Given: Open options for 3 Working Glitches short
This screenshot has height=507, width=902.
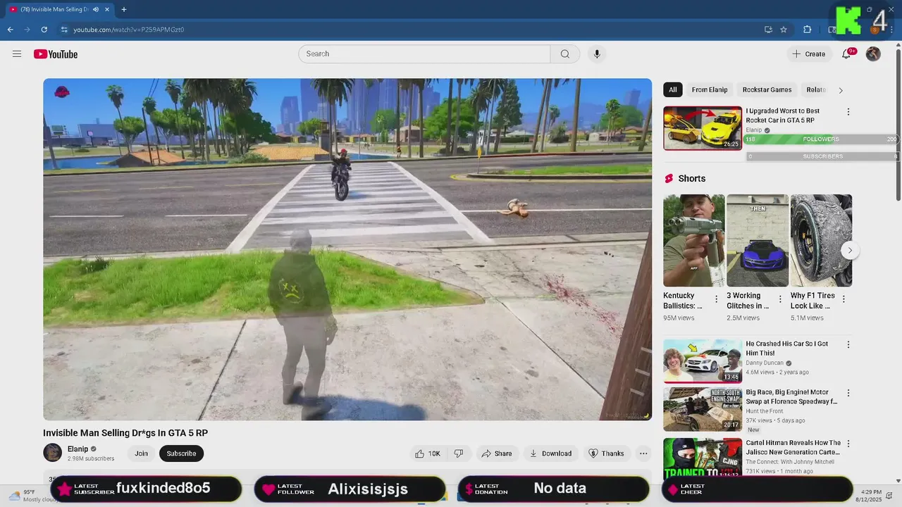Looking at the screenshot, I should (780, 299).
